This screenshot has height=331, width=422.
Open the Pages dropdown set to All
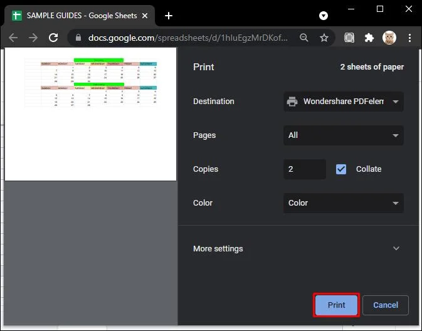point(344,135)
